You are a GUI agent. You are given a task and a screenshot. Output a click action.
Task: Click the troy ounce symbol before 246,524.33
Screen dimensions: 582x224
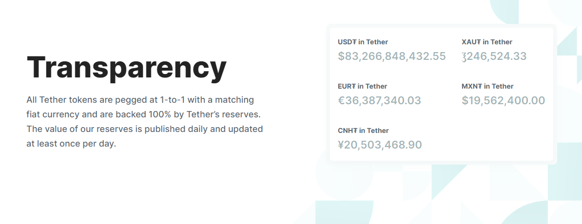[x=464, y=57]
